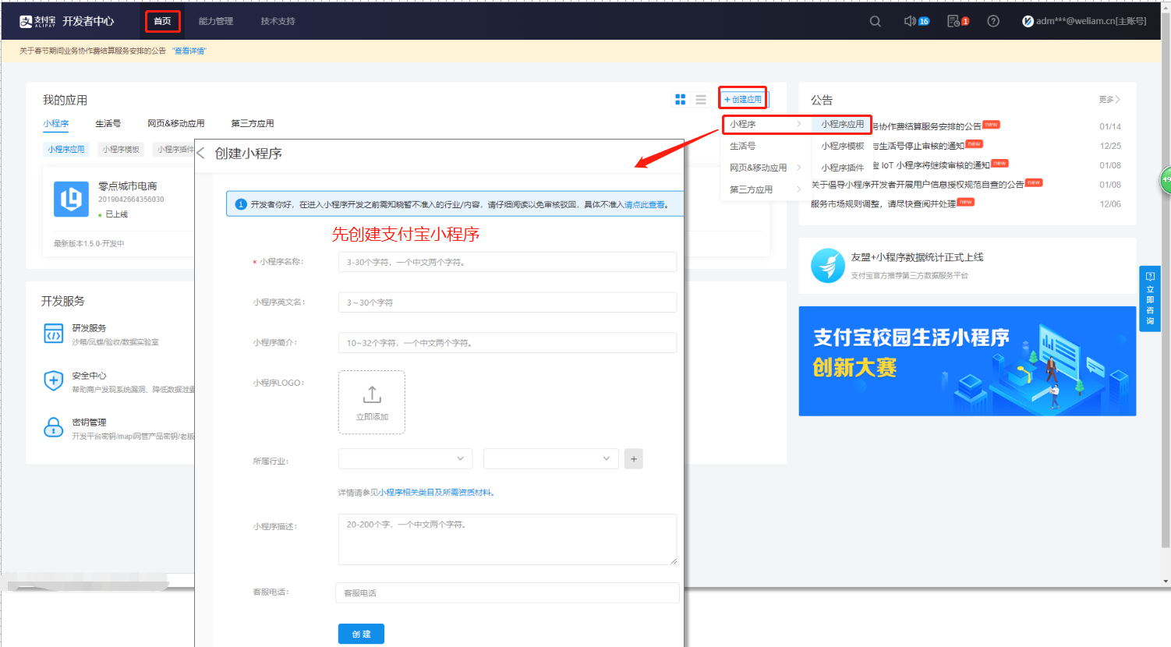
Task: Open 技术支持 in top navigation
Action: pyautogui.click(x=278, y=21)
